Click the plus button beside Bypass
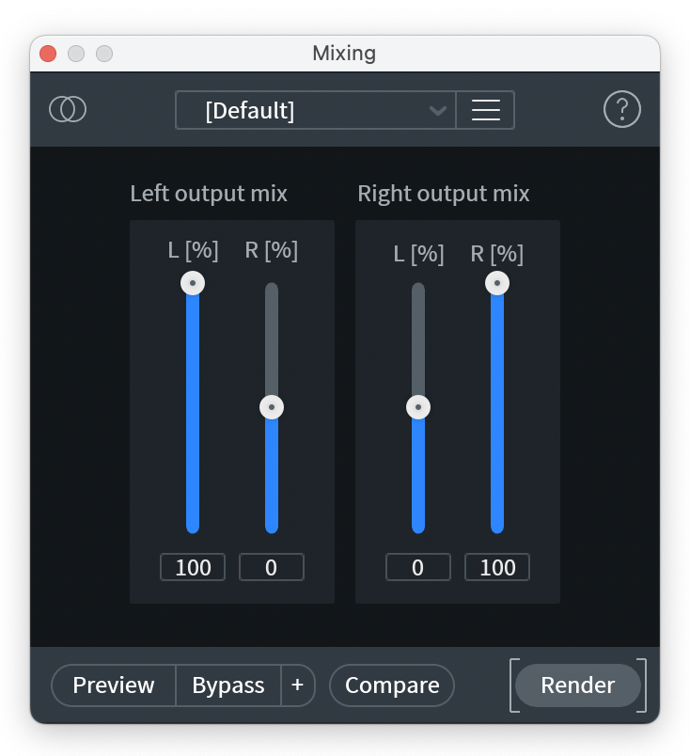 (x=297, y=685)
